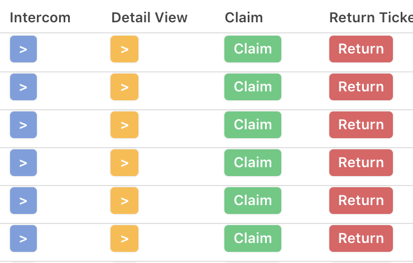Image resolution: width=413 pixels, height=263 pixels.
Task: Claim the ticket in third row
Action: [253, 125]
